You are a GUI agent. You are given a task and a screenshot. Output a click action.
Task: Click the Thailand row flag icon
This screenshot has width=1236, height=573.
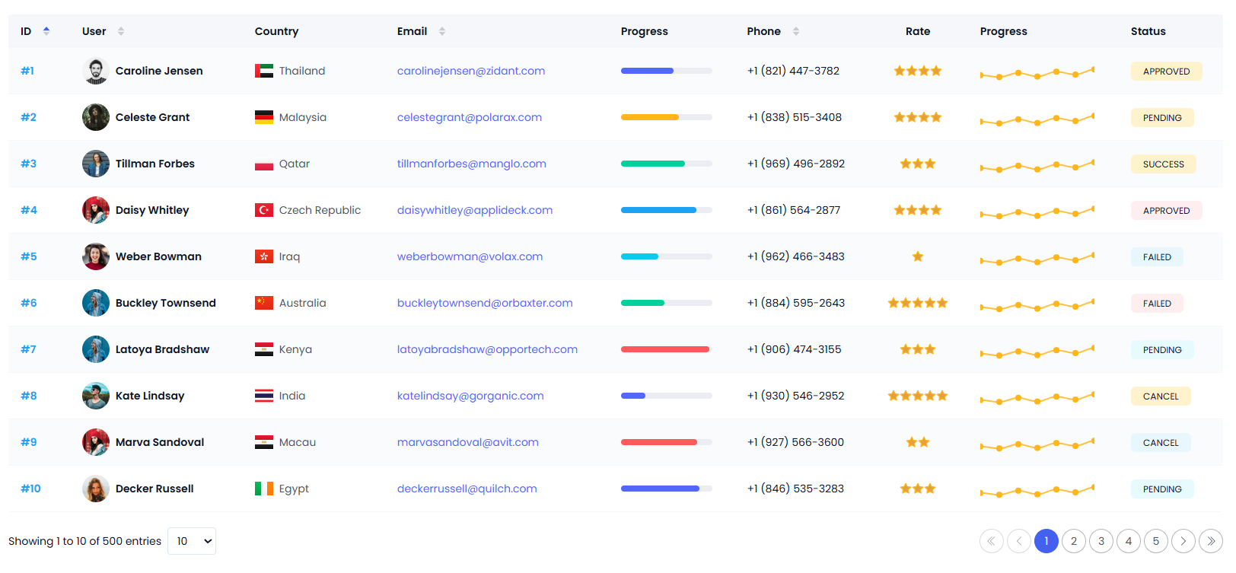[264, 71]
